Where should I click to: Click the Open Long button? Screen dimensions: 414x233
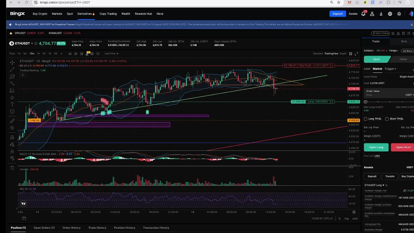[376, 147]
